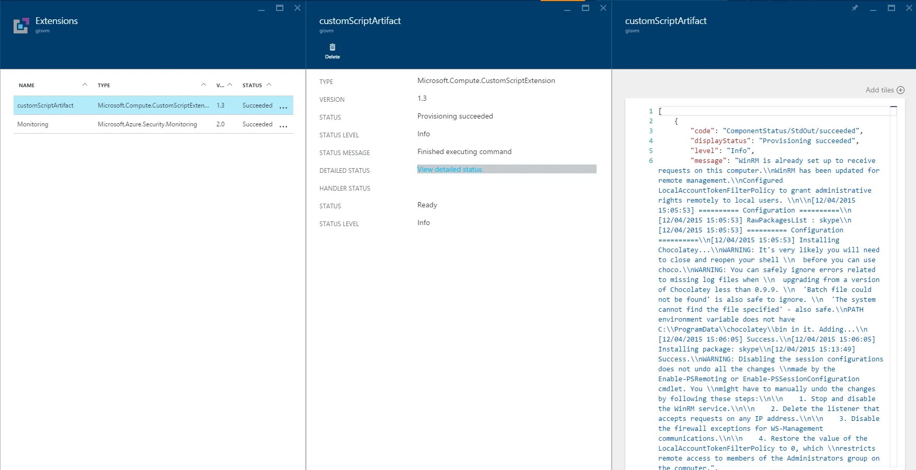916x470 pixels.
Task: Click Provisioning succeeded status value
Action: click(x=455, y=116)
